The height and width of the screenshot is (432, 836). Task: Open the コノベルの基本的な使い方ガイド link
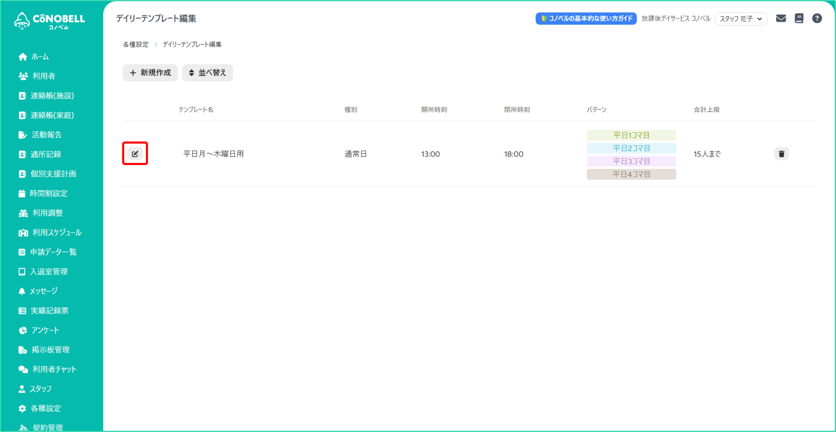[x=586, y=19]
